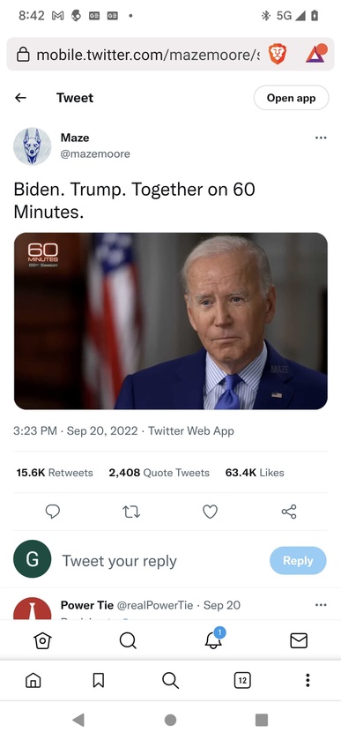Viewport: 341px width, 740px height.
Task: Open Brave browser three-dot menu
Action: (308, 680)
